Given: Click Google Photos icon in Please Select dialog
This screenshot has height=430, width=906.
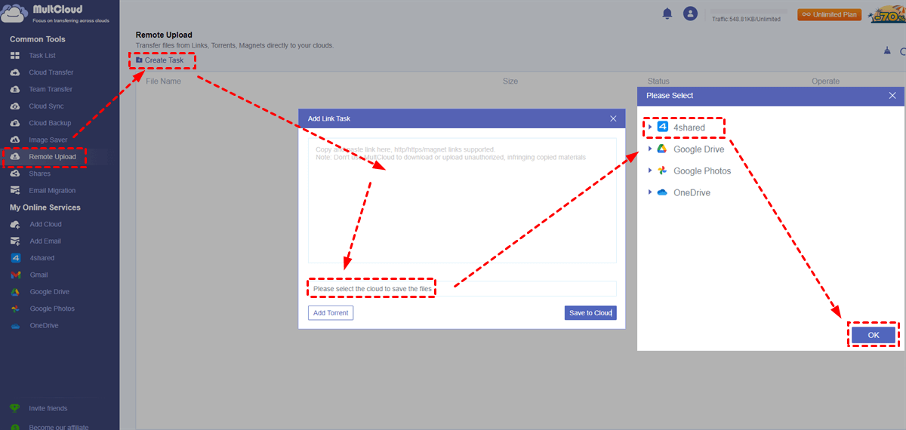Looking at the screenshot, I should (662, 171).
